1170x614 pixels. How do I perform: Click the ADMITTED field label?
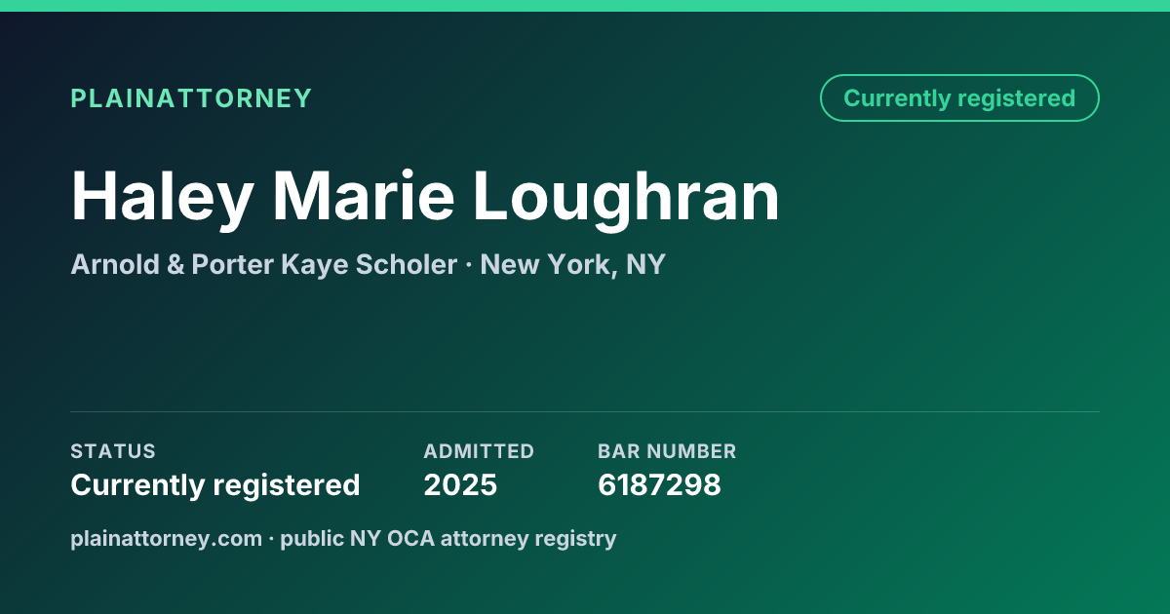tap(479, 451)
